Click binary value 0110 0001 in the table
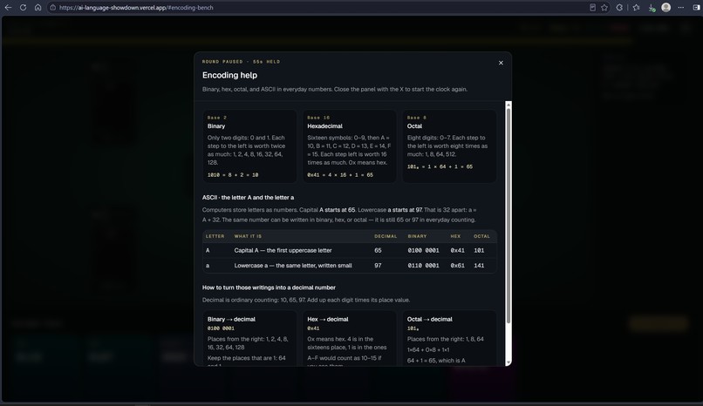703x406 pixels. coord(423,266)
